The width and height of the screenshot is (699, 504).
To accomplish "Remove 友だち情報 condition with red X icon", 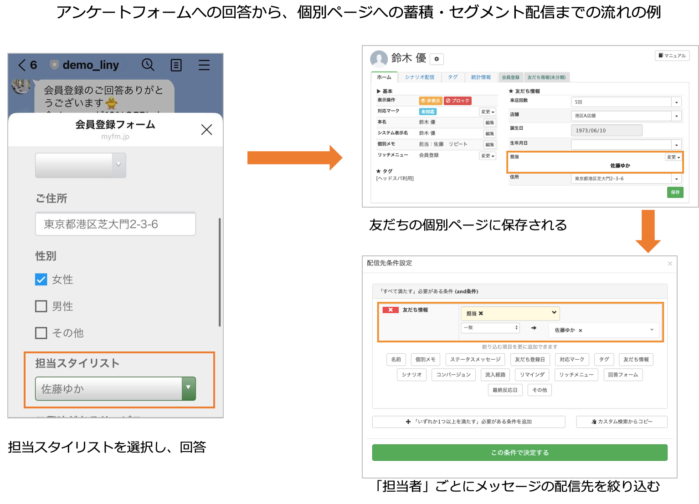I will coord(390,310).
